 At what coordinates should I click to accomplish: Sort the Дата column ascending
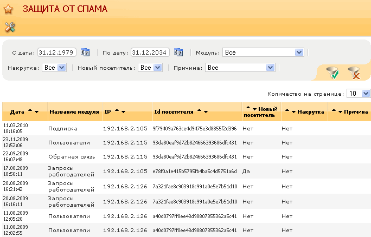[29, 111]
